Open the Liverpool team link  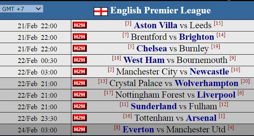[216, 95]
